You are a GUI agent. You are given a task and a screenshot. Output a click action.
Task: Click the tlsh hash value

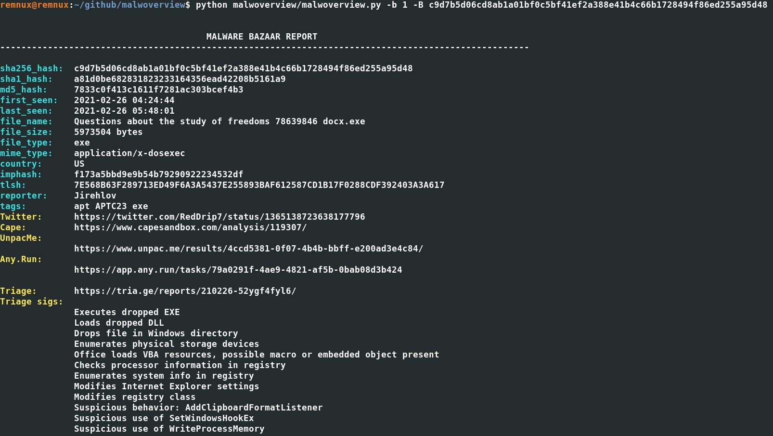tap(259, 185)
